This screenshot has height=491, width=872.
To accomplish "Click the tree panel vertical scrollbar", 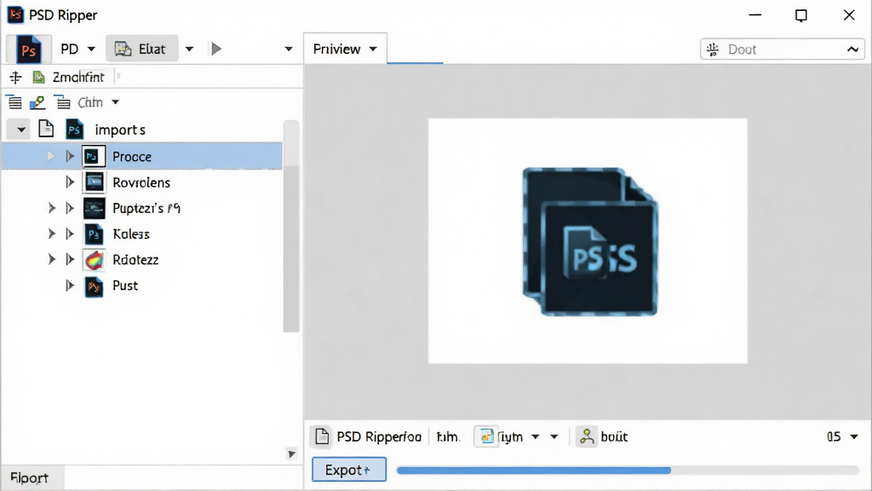I will point(291,226).
